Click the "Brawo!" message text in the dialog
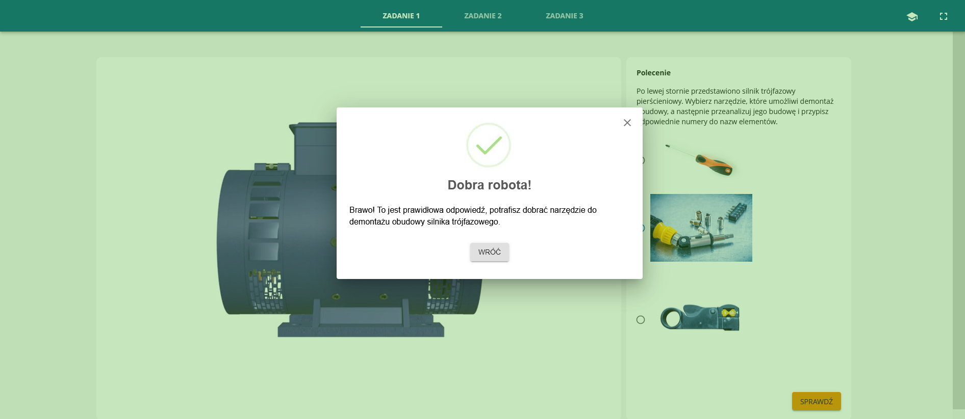The image size is (965, 419). (x=473, y=215)
